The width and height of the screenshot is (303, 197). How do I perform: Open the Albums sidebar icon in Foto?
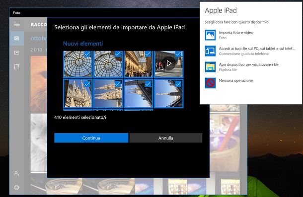click(16, 52)
